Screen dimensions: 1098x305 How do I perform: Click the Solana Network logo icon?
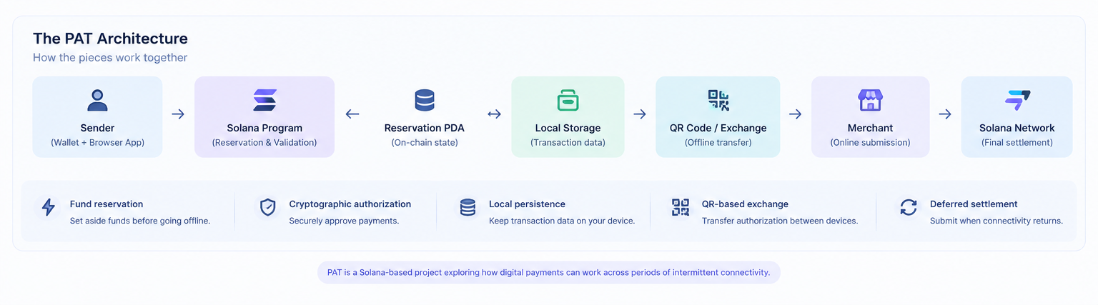(x=1017, y=100)
